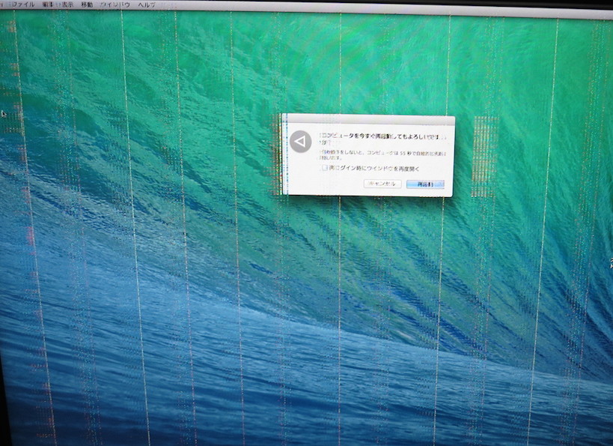Click the restart dialog's gray title bar
Viewport: 613px width, 446px height.
pos(367,120)
